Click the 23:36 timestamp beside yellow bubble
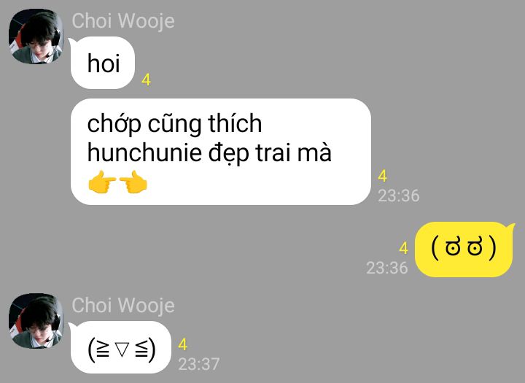525x383 pixels. tap(387, 268)
